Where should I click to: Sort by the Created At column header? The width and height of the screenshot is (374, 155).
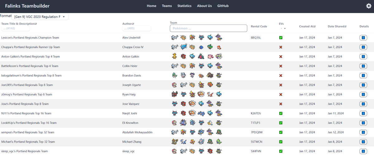(308, 26)
